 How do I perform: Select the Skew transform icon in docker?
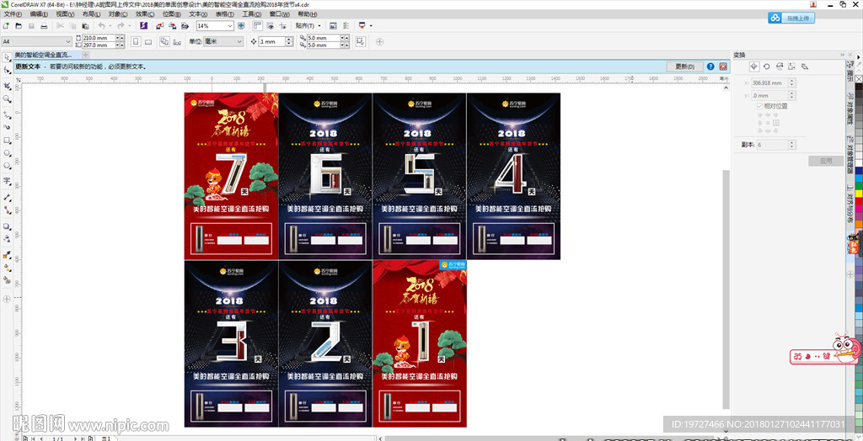pos(804,66)
